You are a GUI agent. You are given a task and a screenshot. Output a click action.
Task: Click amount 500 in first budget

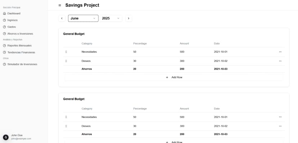[182, 52]
